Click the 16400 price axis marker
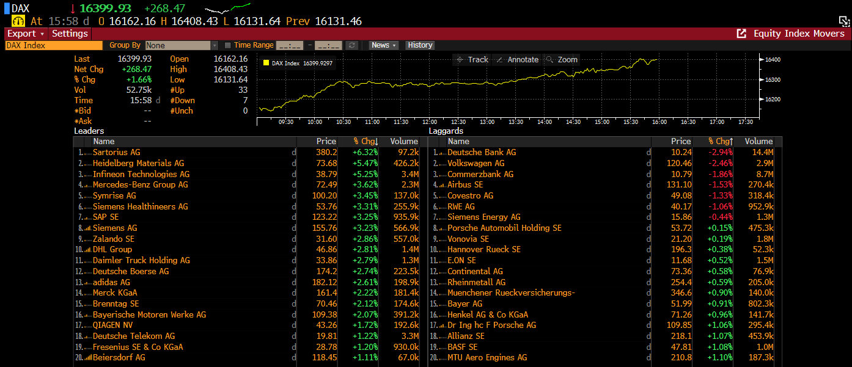 (771, 60)
